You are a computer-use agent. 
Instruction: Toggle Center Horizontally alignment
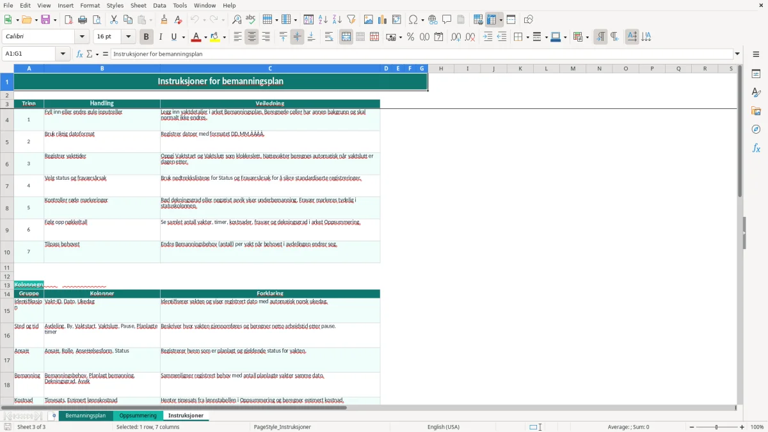click(252, 37)
